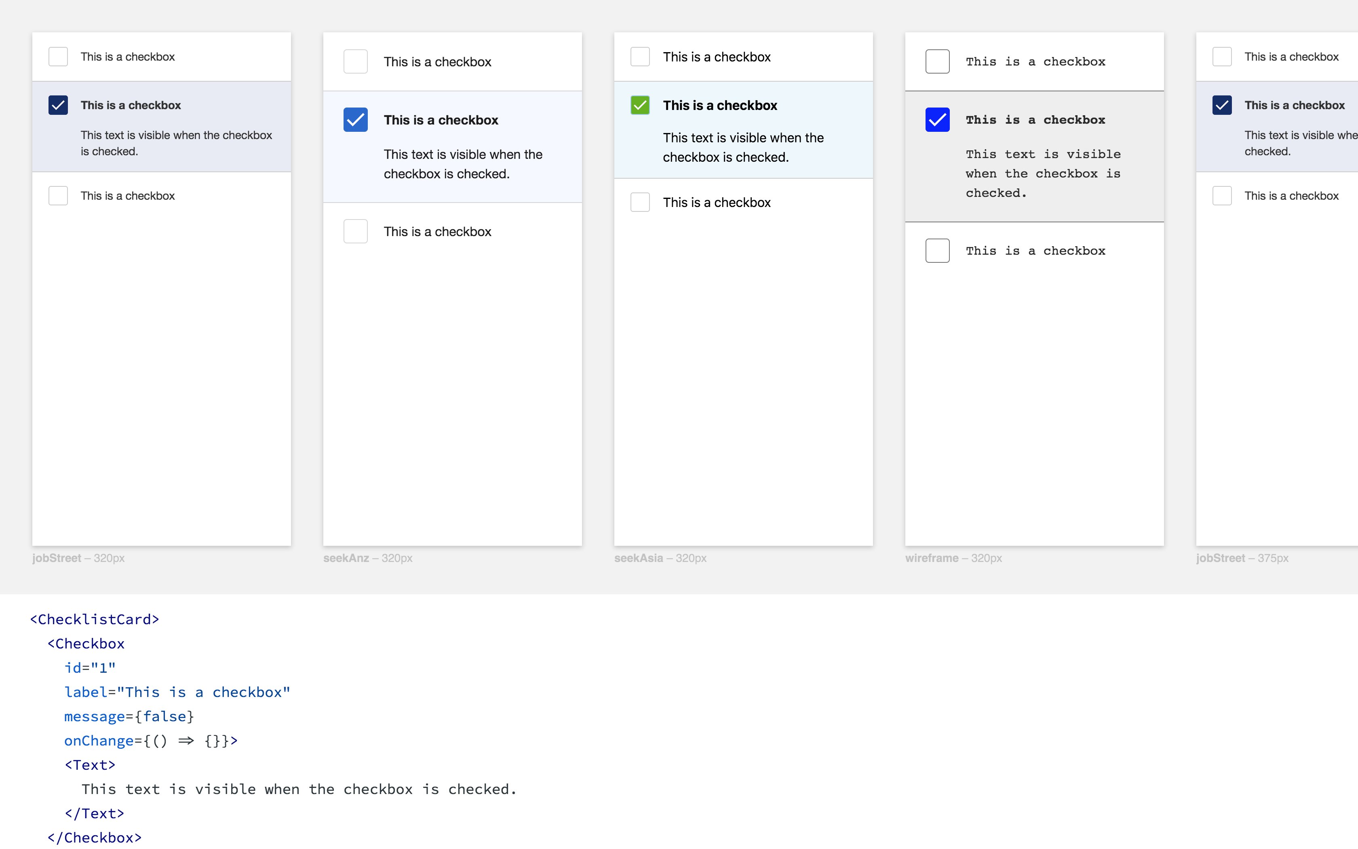Viewport: 1358px width, 849px height.
Task: Tick the bottom checkbox in seekAnz card
Action: 355,231
